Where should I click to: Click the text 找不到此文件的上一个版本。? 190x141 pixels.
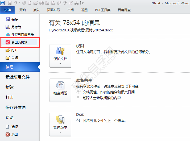(x=105, y=121)
